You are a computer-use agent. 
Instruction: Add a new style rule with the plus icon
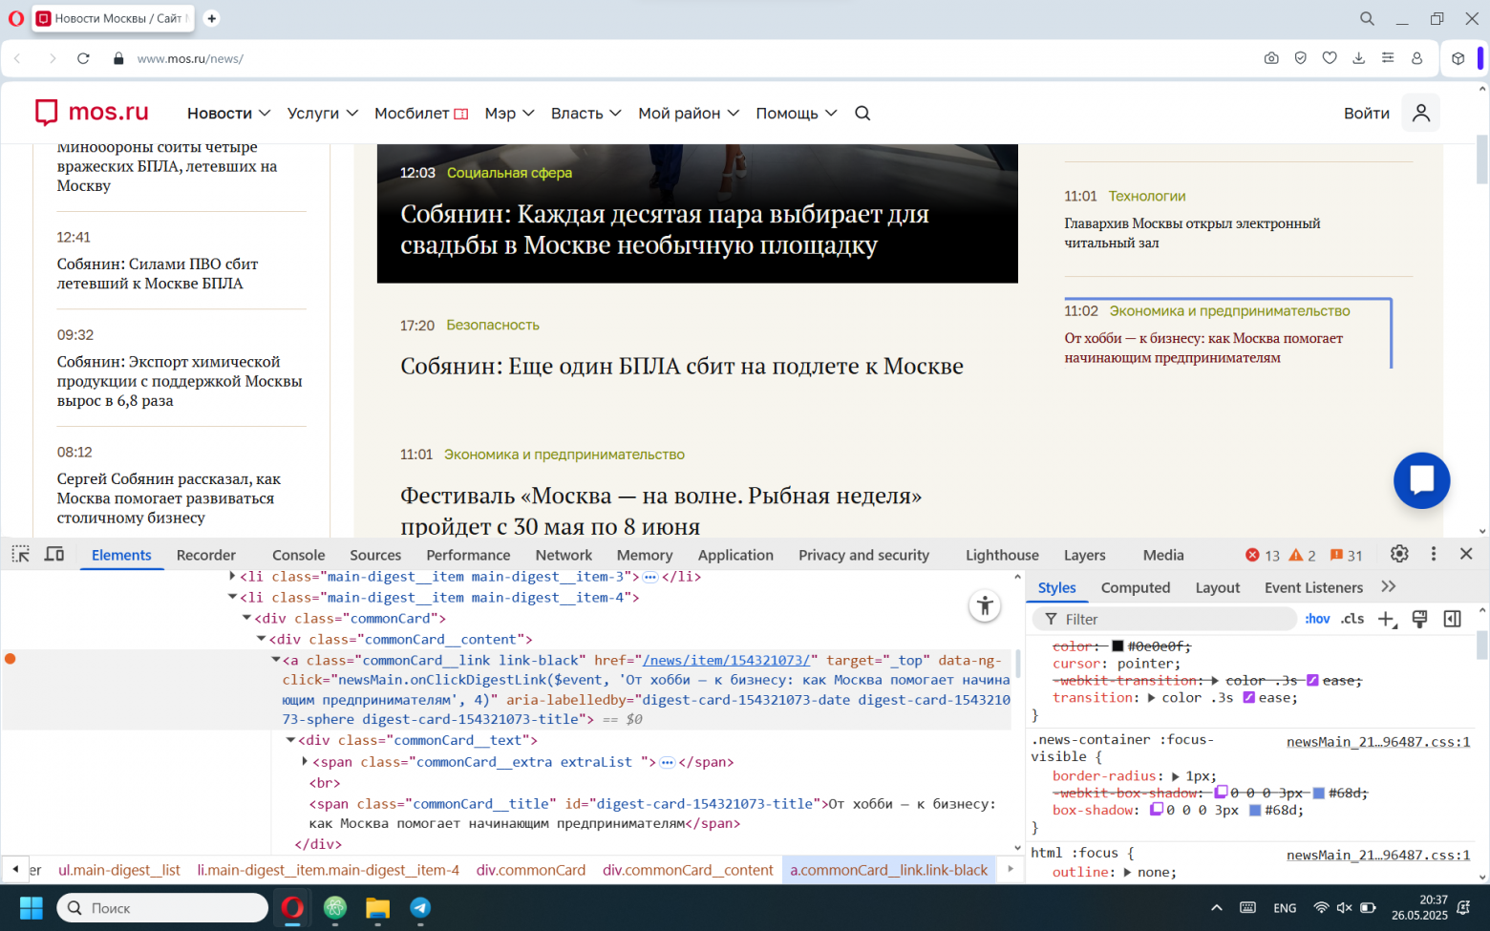1387,619
